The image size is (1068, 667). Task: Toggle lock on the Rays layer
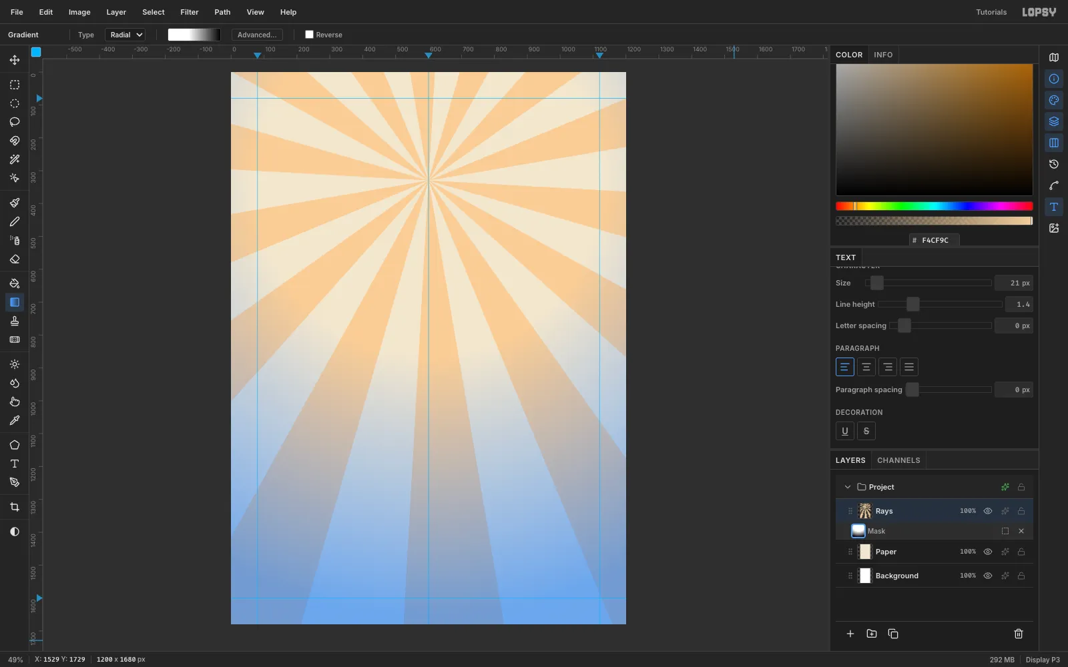tap(1021, 511)
